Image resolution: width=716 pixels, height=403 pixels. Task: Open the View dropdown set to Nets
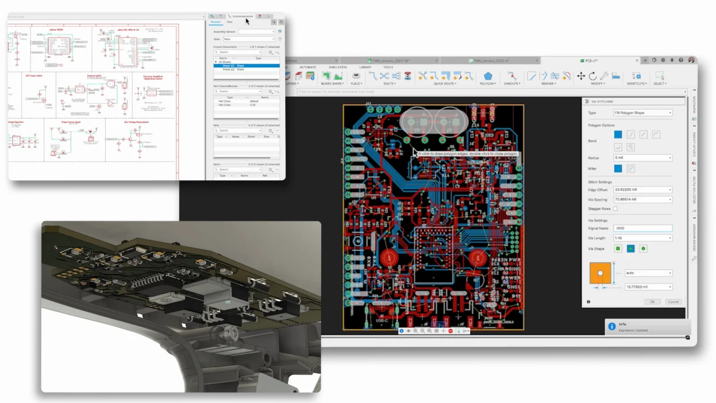pos(249,39)
